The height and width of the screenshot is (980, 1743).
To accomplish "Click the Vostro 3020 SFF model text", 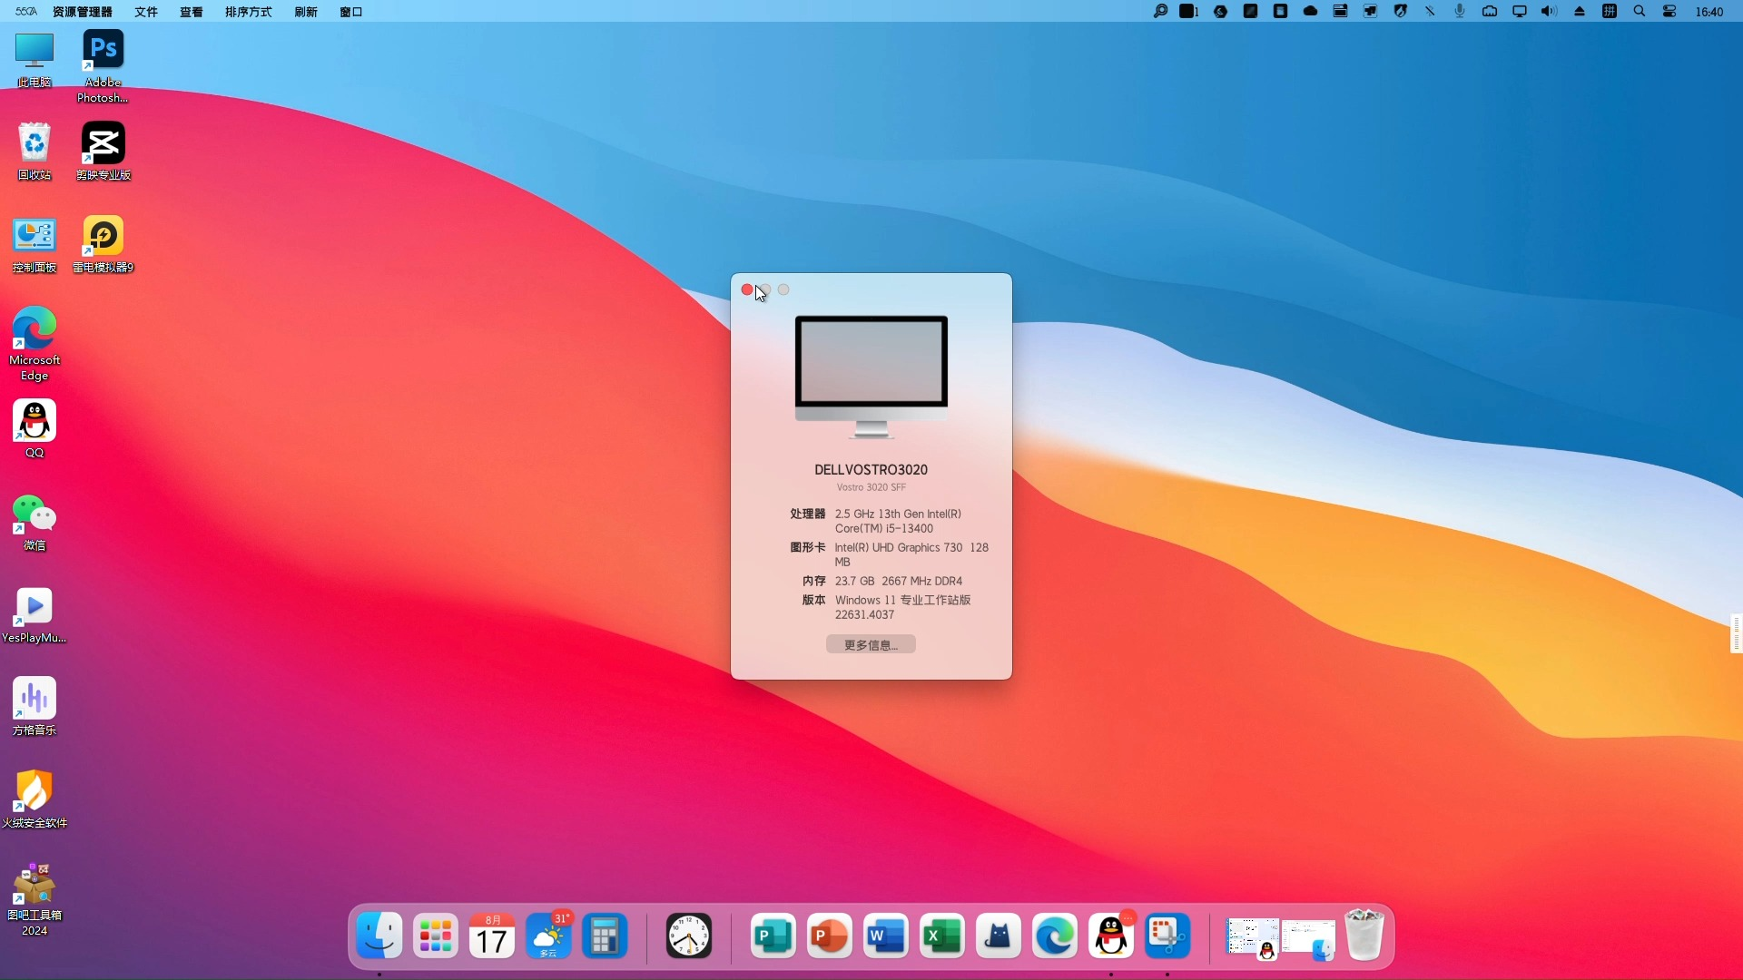I will (x=871, y=487).
